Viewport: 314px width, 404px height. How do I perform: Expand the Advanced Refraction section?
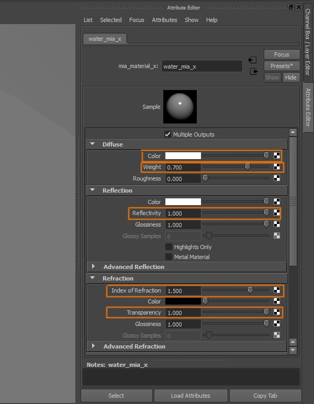[x=94, y=346]
